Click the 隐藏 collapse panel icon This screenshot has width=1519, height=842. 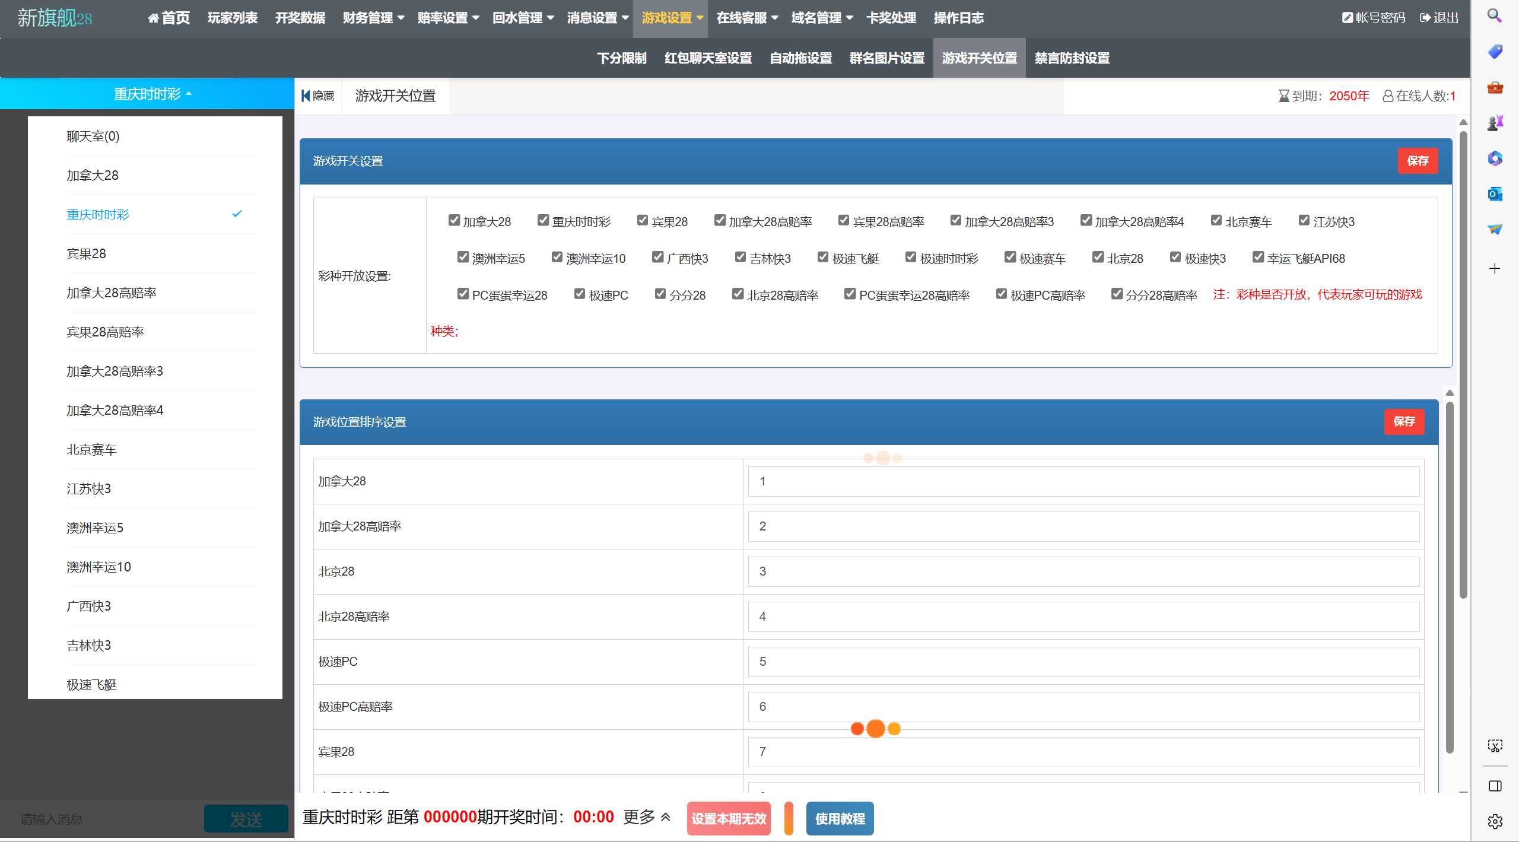pos(306,96)
